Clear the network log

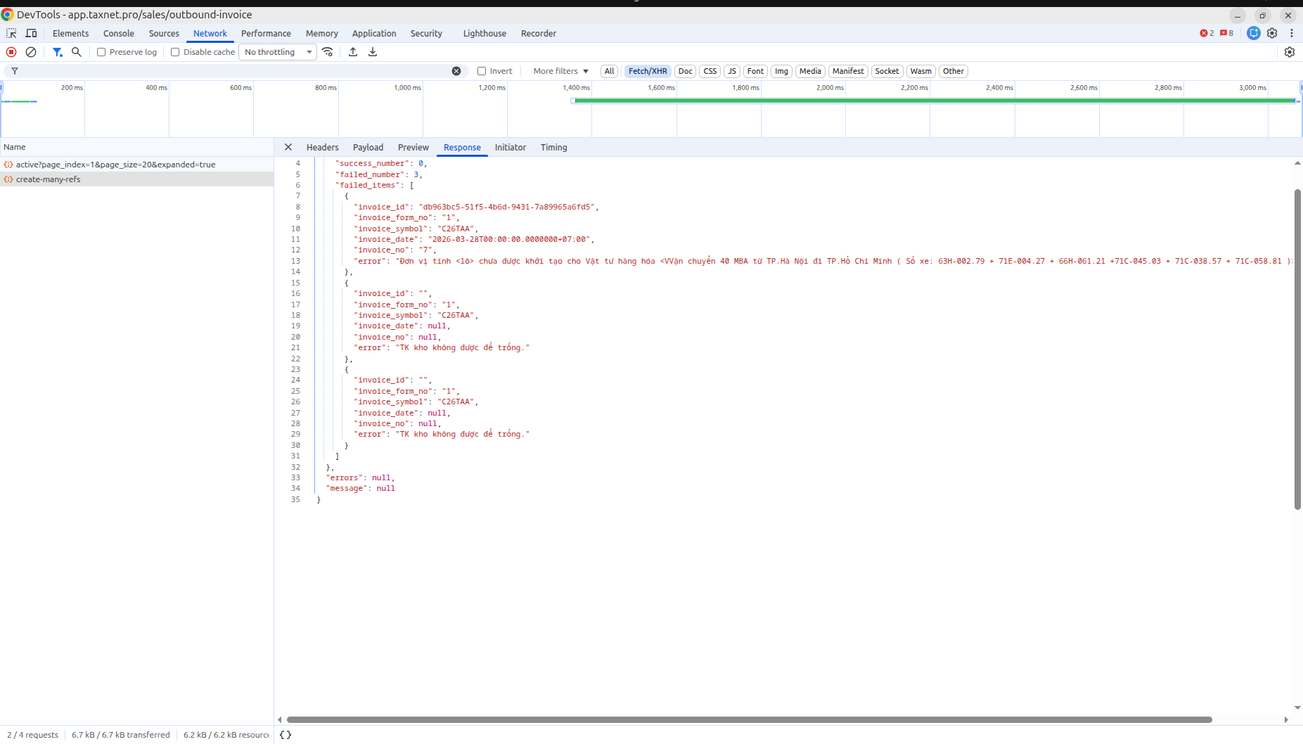(x=31, y=52)
